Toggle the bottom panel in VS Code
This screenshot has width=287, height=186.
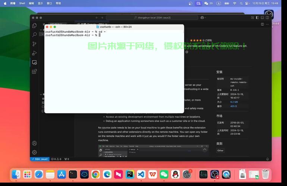click(262, 18)
